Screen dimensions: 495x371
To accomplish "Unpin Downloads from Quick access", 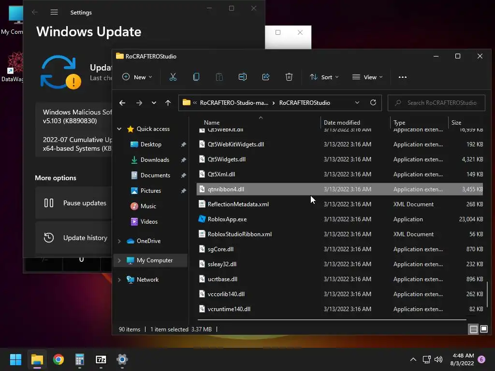I will pyautogui.click(x=183, y=160).
